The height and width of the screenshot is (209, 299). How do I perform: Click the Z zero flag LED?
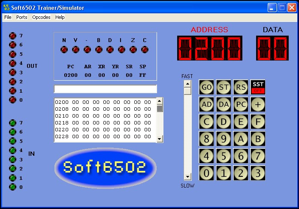click(133, 50)
